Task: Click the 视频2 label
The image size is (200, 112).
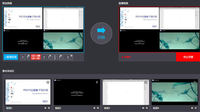Action: point(58,108)
